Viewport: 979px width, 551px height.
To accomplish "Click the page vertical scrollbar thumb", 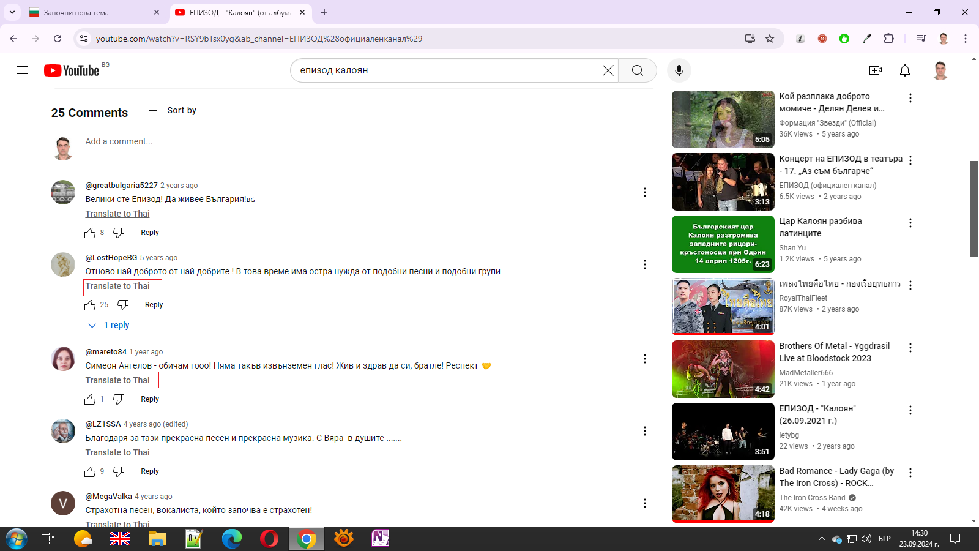I will point(973,209).
